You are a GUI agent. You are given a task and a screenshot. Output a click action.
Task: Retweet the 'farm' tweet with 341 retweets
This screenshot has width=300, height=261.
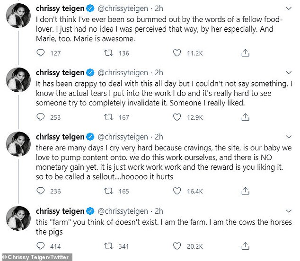tap(108, 246)
